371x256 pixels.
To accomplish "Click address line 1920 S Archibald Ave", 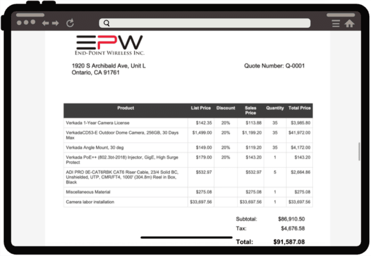I will pos(109,66).
